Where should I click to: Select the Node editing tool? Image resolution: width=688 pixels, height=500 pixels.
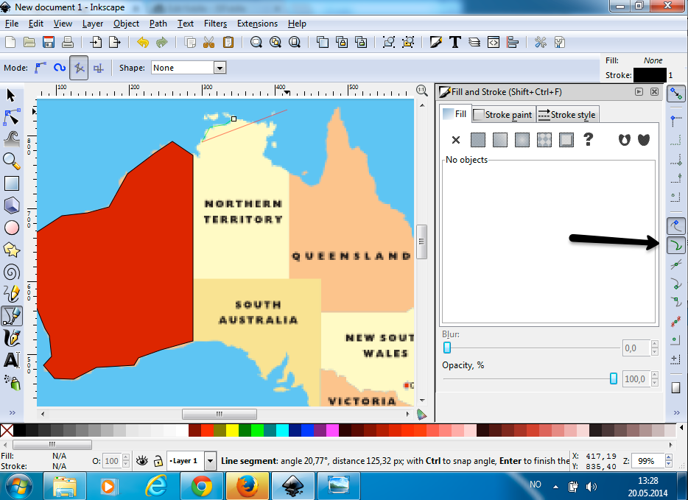click(12, 116)
